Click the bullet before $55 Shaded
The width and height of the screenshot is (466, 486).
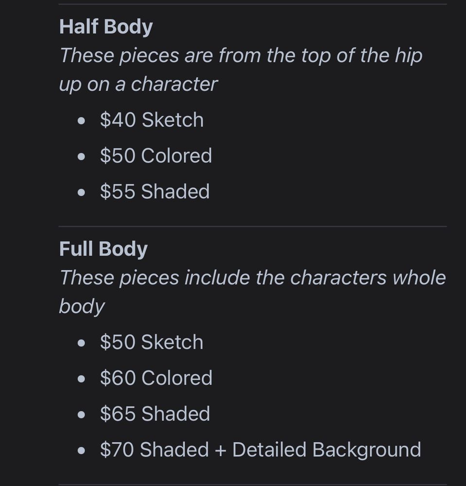click(81, 192)
